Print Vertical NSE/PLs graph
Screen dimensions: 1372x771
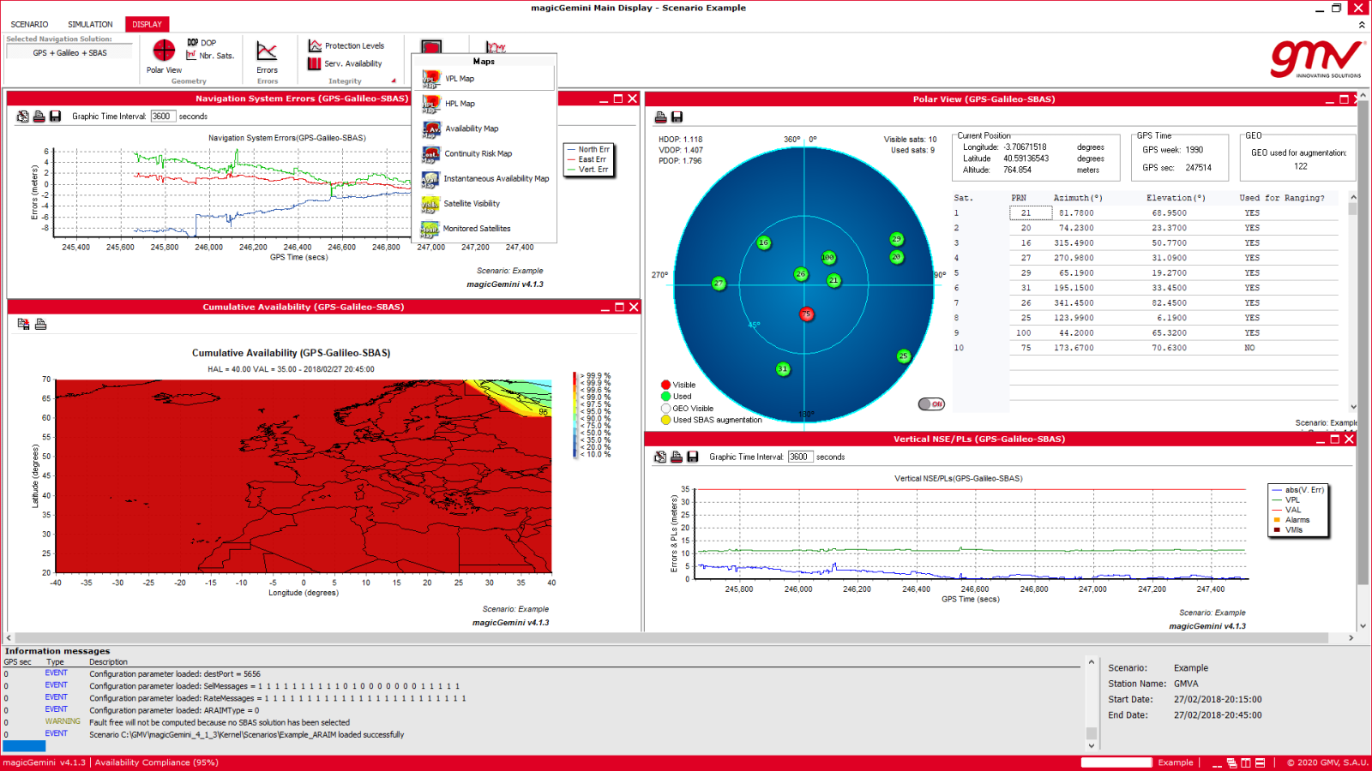(677, 457)
